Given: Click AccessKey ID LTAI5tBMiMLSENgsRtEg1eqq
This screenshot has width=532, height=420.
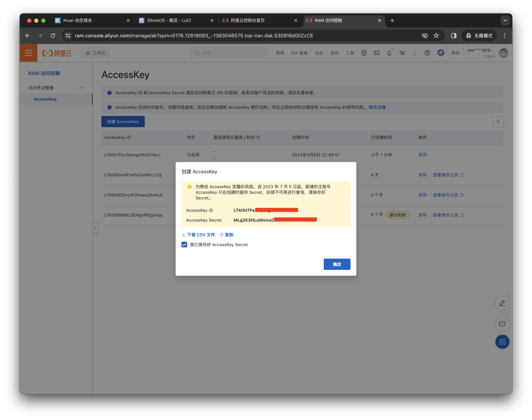Looking at the screenshot, I should click(x=133, y=215).
